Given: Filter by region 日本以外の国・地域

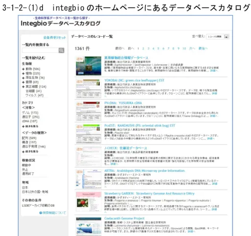Looking at the screenshot, I should point(35,191).
